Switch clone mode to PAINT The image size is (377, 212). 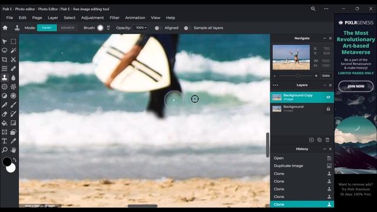click(47, 28)
